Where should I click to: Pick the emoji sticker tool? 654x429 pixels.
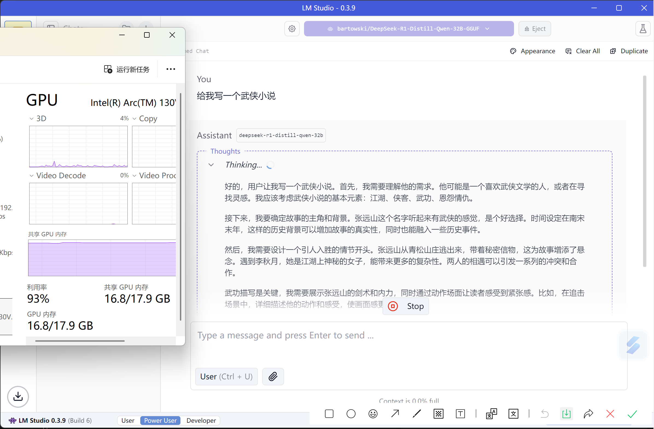point(373,414)
